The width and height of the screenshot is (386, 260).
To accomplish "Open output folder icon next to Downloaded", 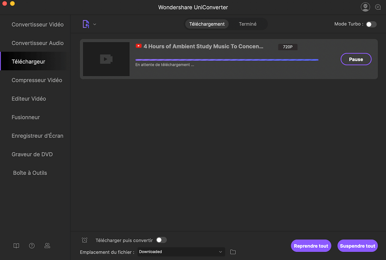I will point(233,252).
